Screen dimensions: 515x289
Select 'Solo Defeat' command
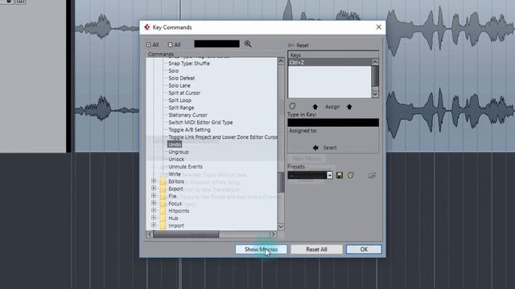click(182, 79)
